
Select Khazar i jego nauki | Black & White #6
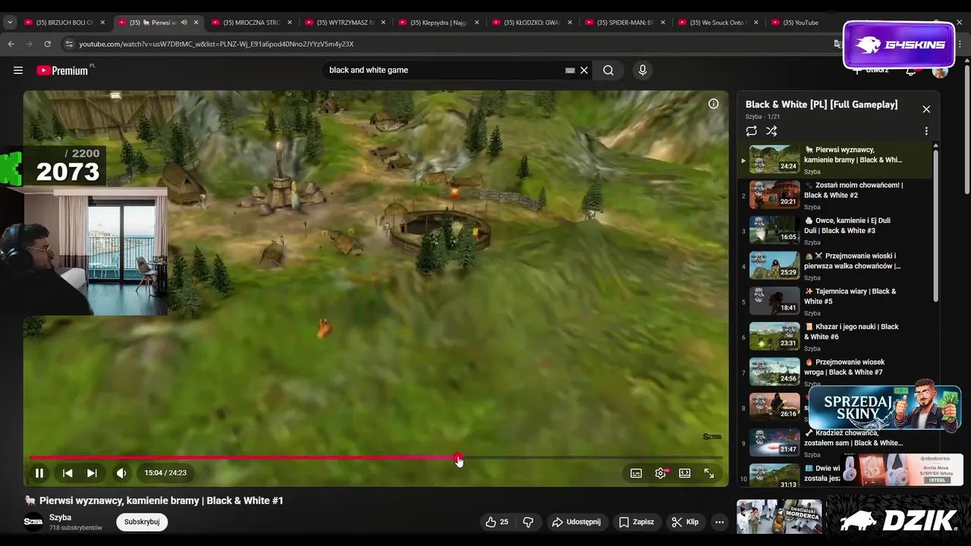(834, 337)
